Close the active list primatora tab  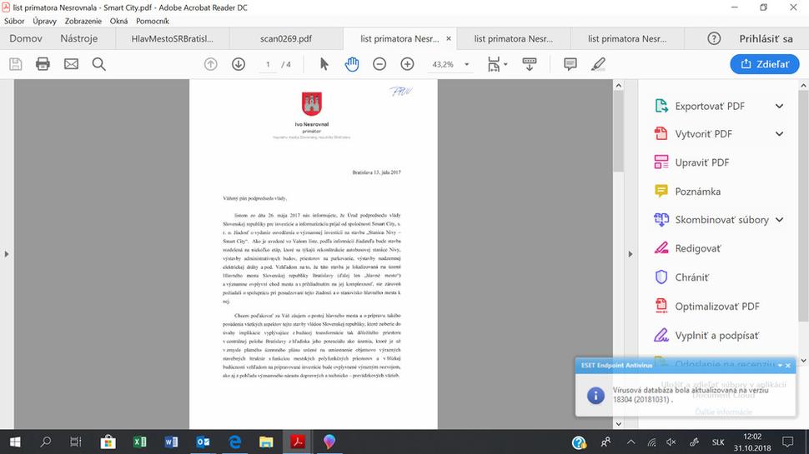(x=449, y=38)
